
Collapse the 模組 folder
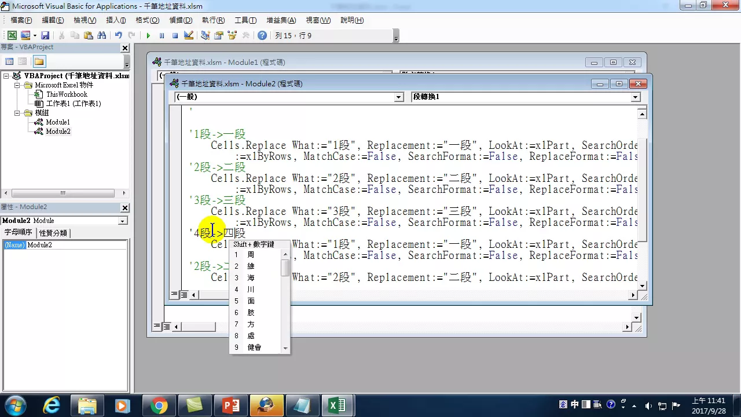coord(17,113)
